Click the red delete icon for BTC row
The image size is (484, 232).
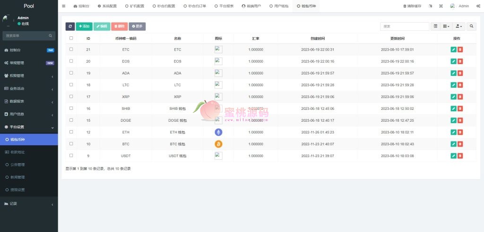pos(460,144)
